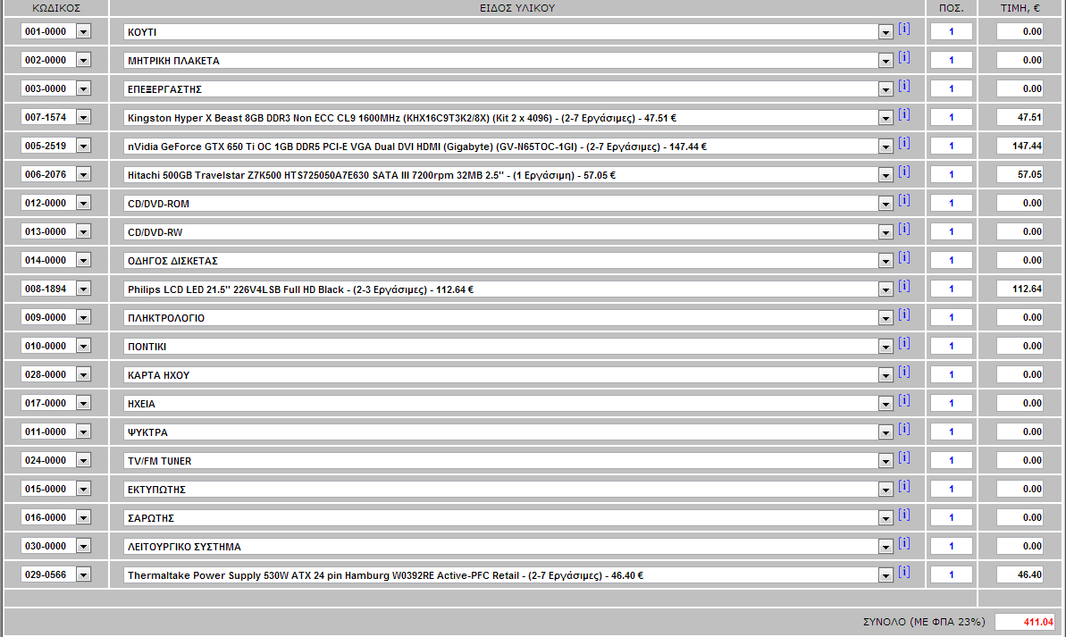This screenshot has width=1066, height=637.
Task: Open info link for ΣΑΡΩΤΗΣ row
Action: point(904,514)
